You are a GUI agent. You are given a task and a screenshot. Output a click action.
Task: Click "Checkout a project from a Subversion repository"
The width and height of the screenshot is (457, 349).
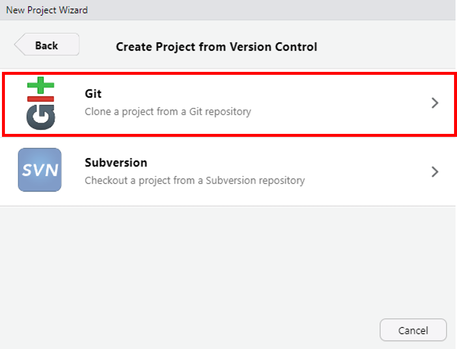[x=194, y=181]
